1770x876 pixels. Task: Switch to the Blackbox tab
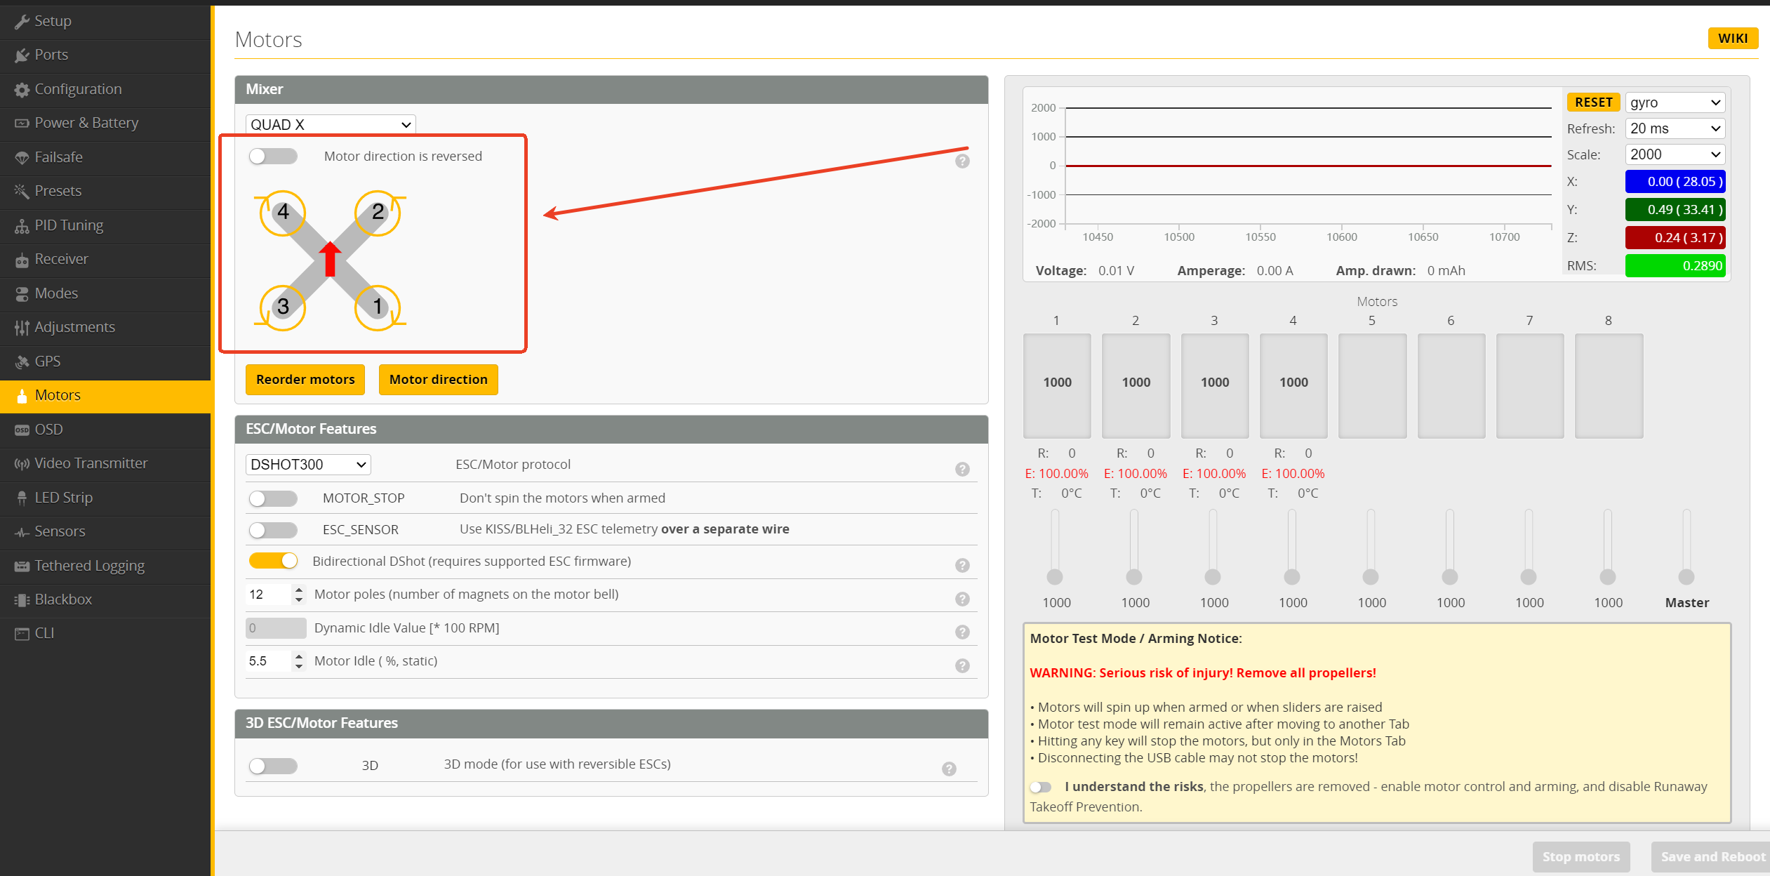tap(63, 599)
